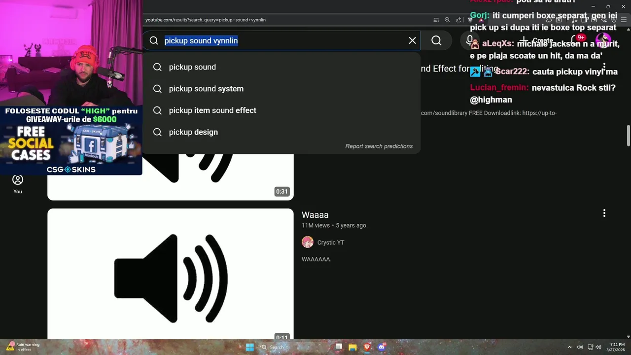631x355 pixels.
Task: Click the taskbar clock showing 7:11 PM
Action: [616, 347]
